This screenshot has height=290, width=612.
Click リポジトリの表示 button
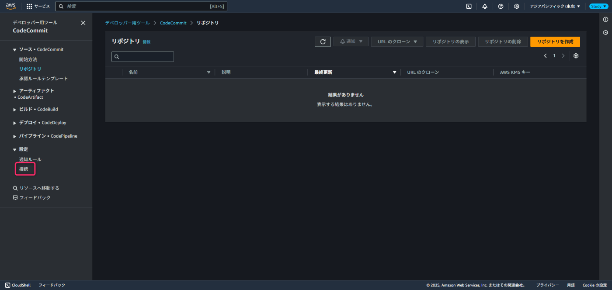(451, 41)
